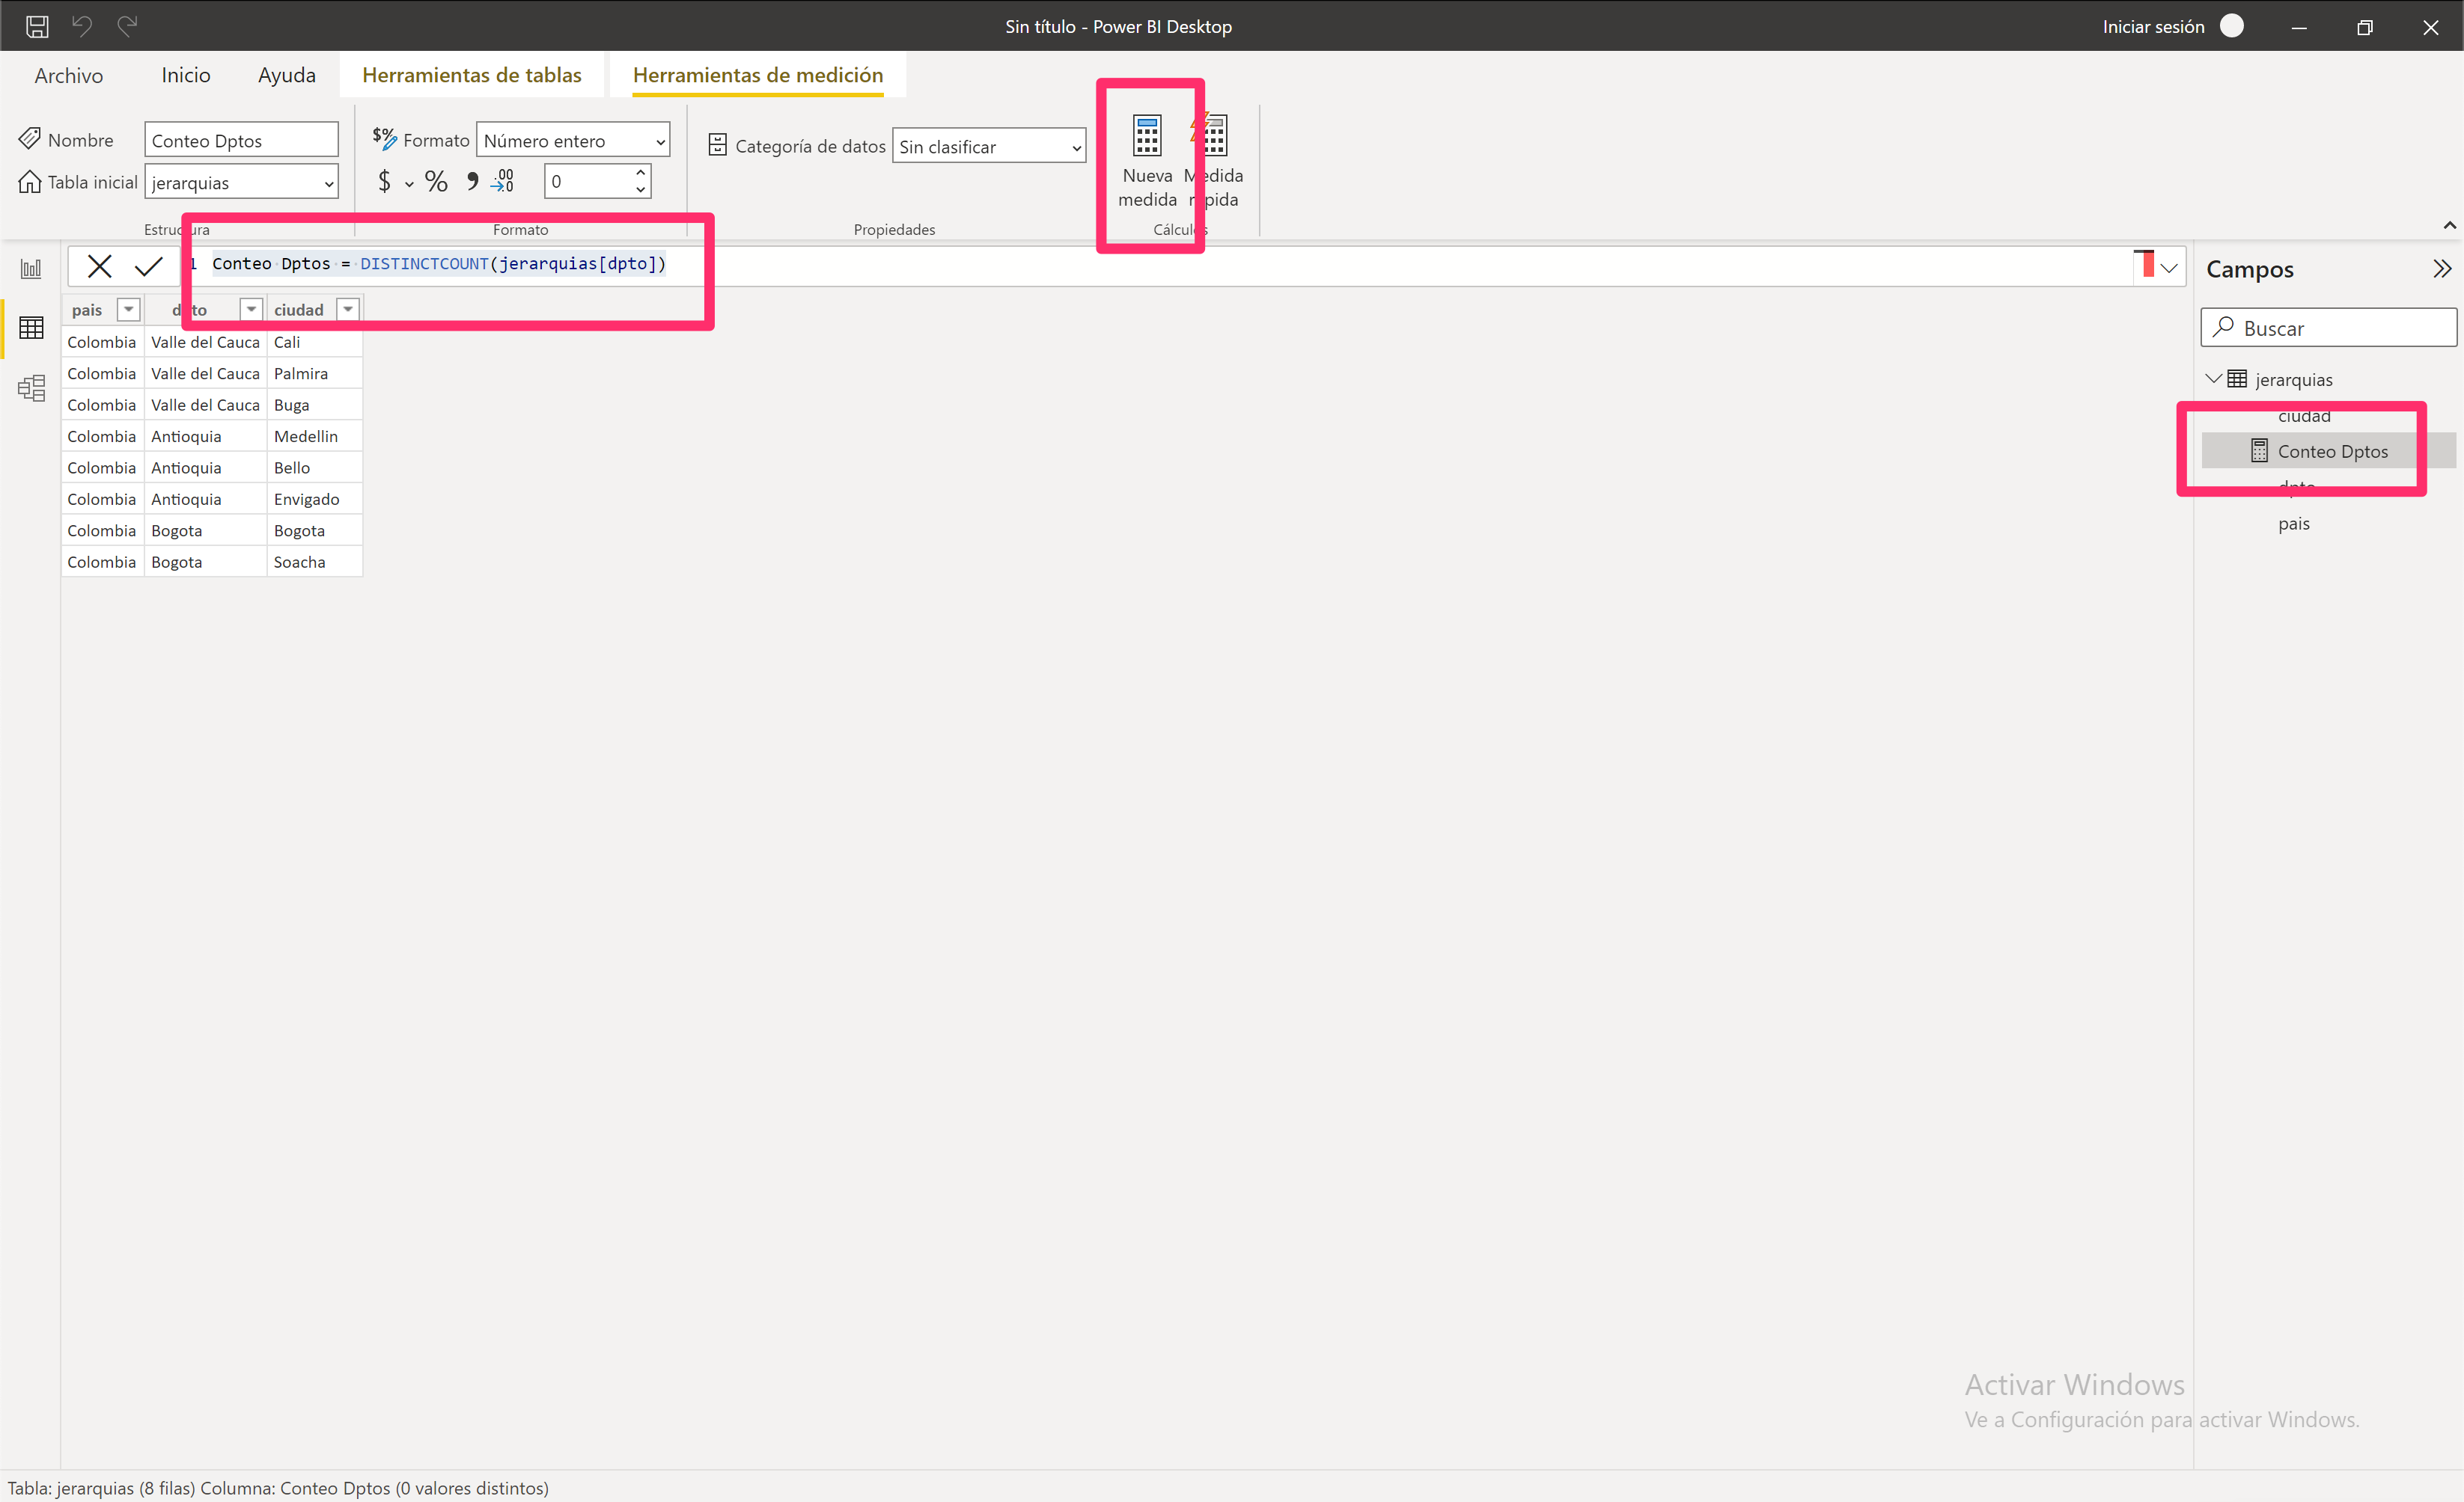Collapse the ribbon with caret
This screenshot has width=2464, height=1502.
[2449, 225]
